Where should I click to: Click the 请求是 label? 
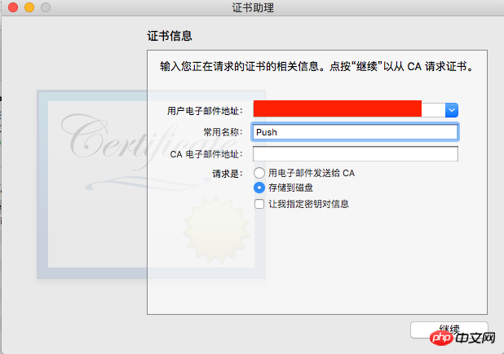228,174
